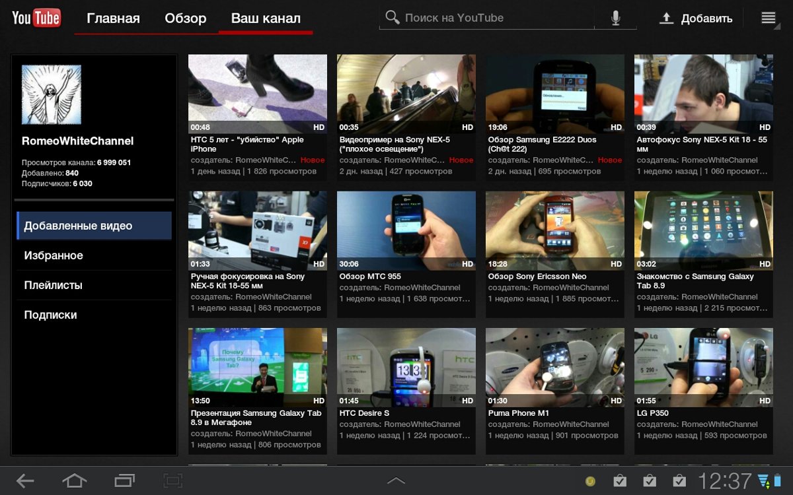Play the HTC Desire S video thumbnail
The width and height of the screenshot is (793, 495).
tap(406, 367)
